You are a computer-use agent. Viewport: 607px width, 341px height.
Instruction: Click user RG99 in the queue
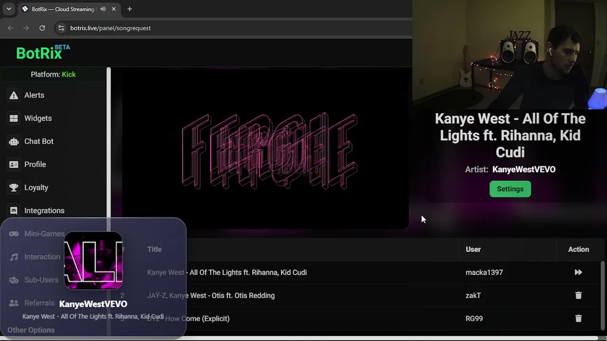tap(474, 319)
